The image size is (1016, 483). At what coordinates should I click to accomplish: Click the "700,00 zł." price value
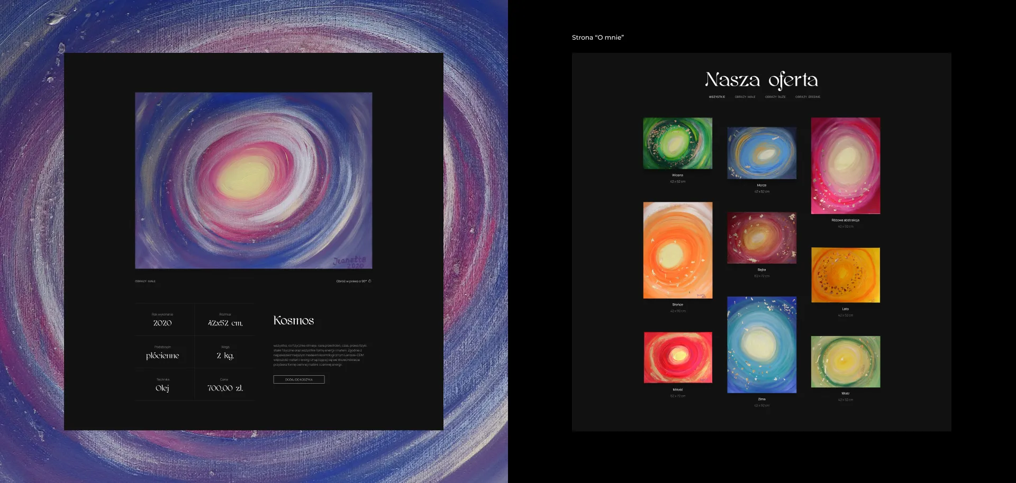[225, 388]
